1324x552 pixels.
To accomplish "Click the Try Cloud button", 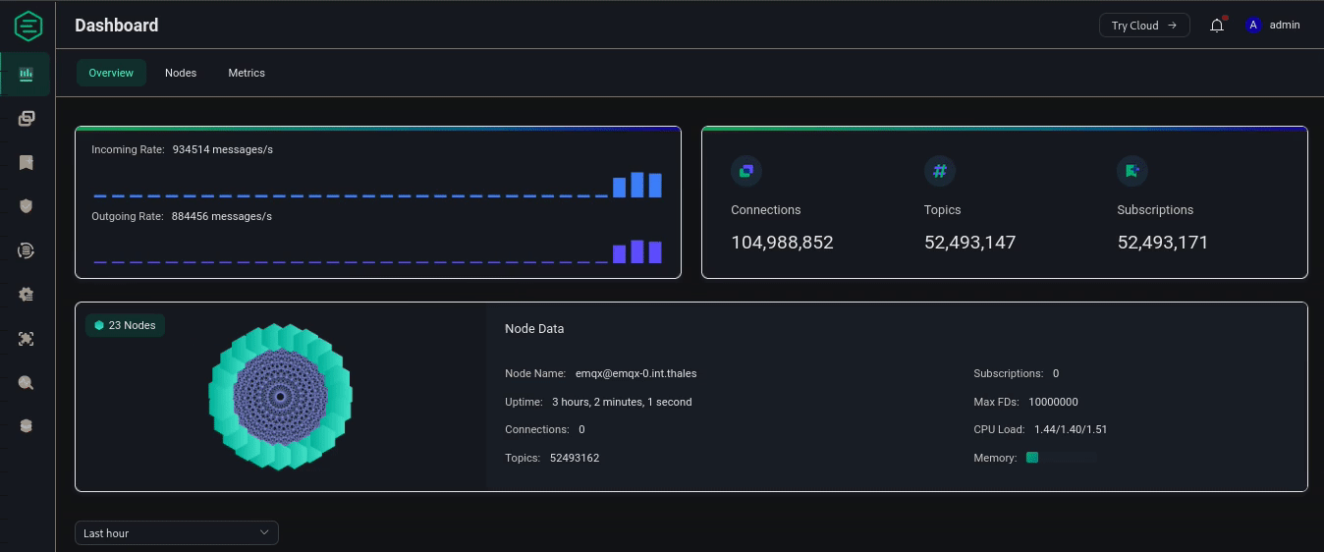I will (x=1144, y=26).
